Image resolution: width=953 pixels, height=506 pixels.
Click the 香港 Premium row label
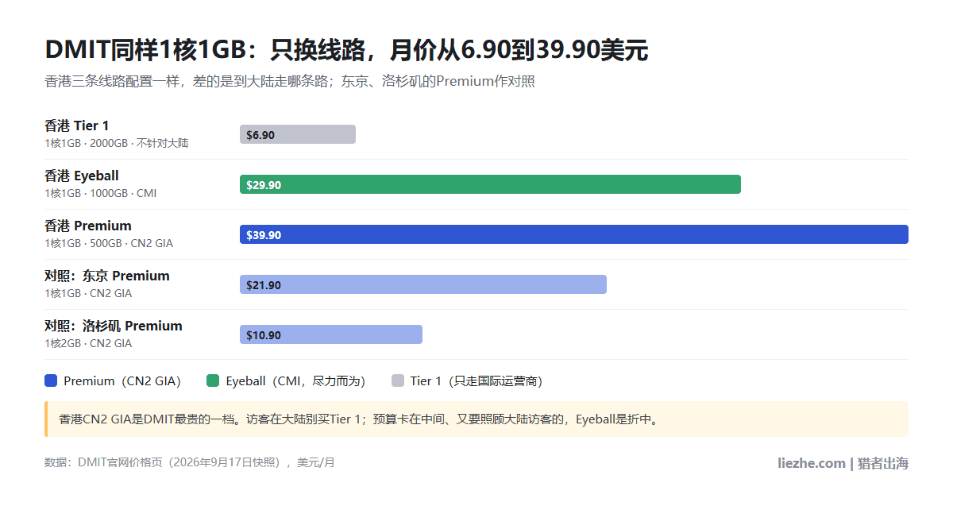[88, 226]
